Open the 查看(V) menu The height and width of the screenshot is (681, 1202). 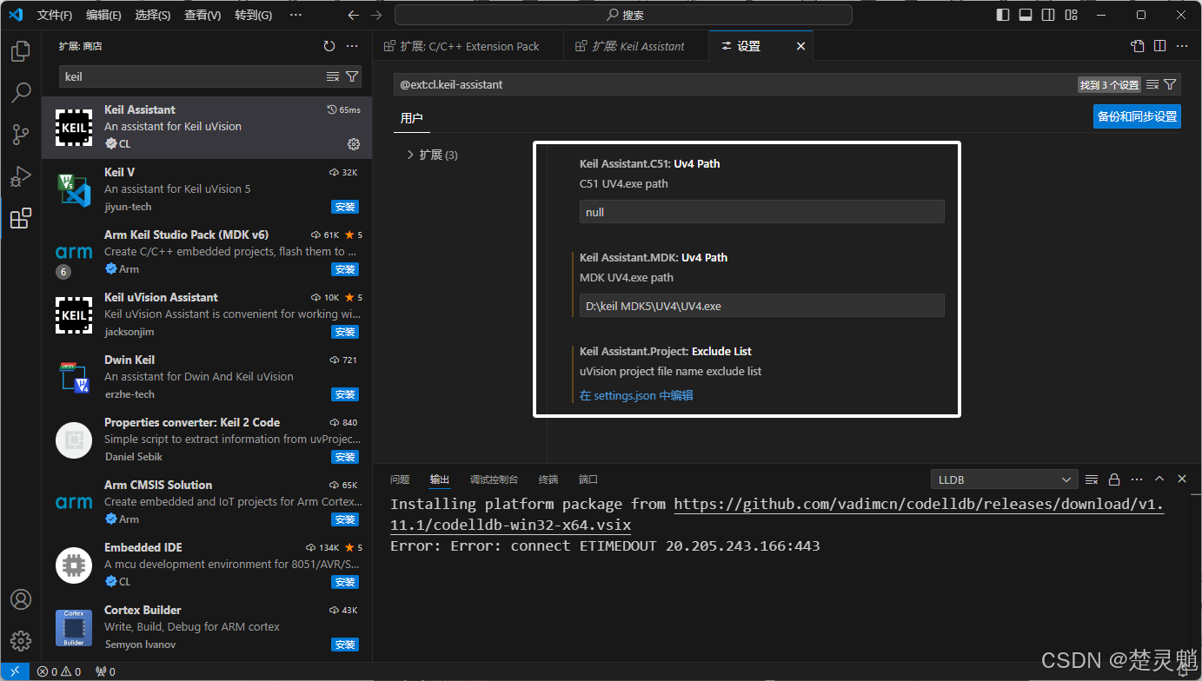click(203, 15)
